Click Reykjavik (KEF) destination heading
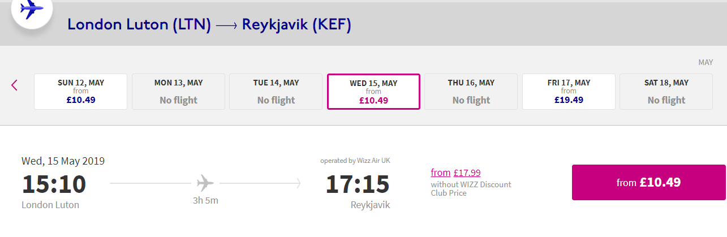The image size is (727, 237). (x=296, y=25)
